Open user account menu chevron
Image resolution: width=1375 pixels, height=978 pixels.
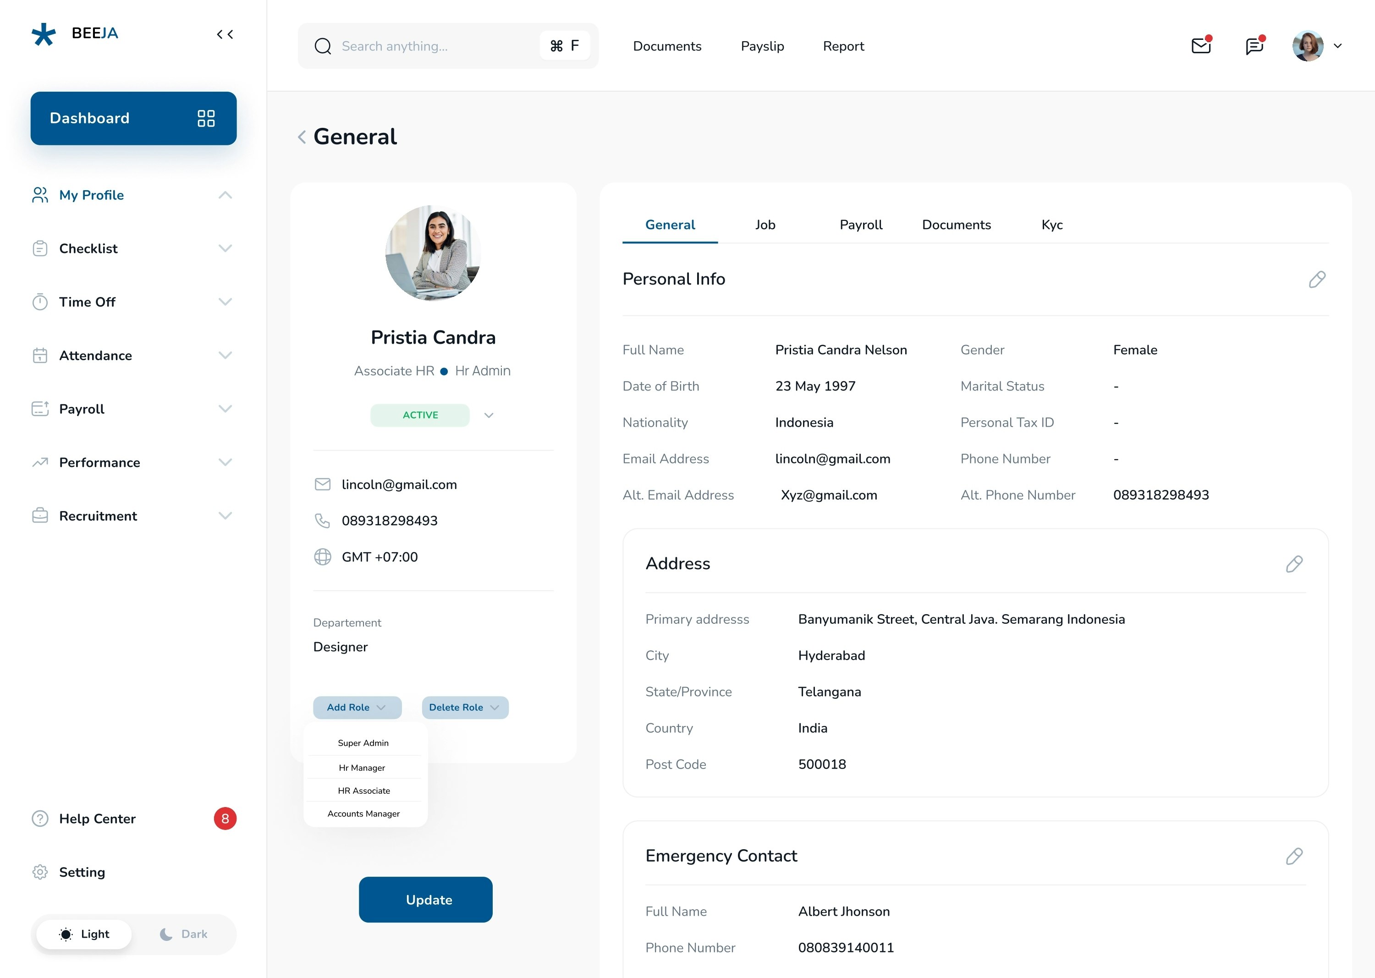(1338, 46)
